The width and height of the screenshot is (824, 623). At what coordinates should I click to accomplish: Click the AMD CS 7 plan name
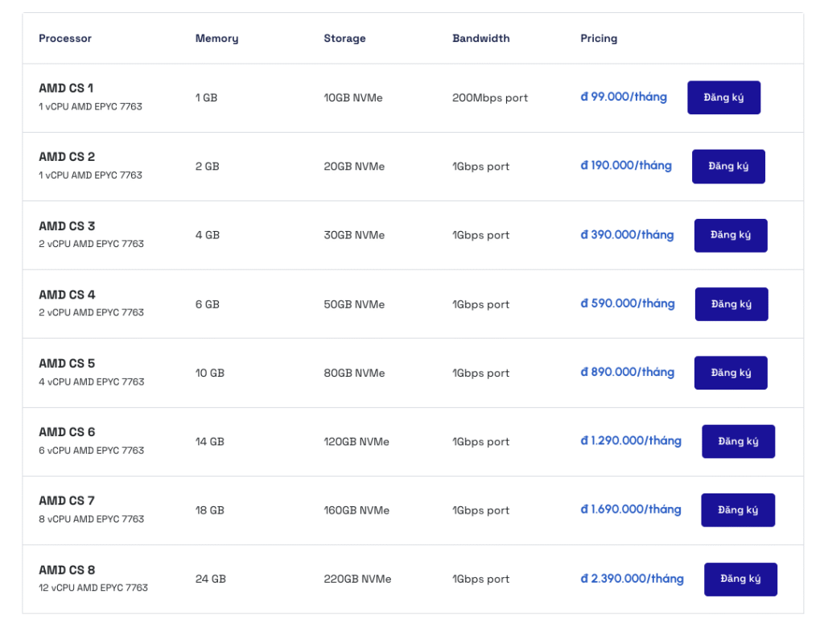point(67,501)
